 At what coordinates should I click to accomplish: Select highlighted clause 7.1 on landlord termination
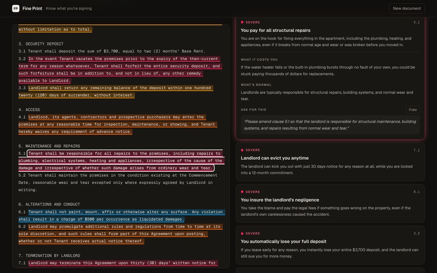pos(123,263)
